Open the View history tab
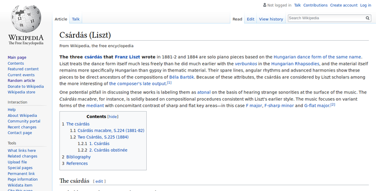 271,19
